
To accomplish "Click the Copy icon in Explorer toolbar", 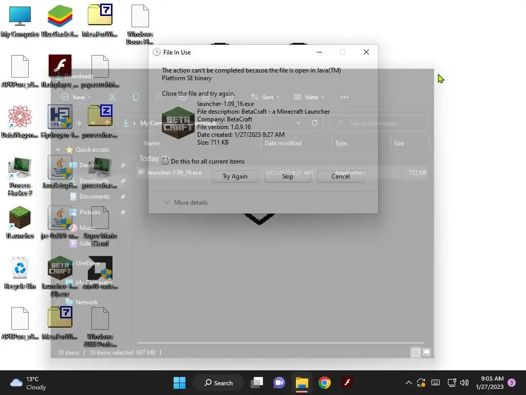I will [136, 97].
